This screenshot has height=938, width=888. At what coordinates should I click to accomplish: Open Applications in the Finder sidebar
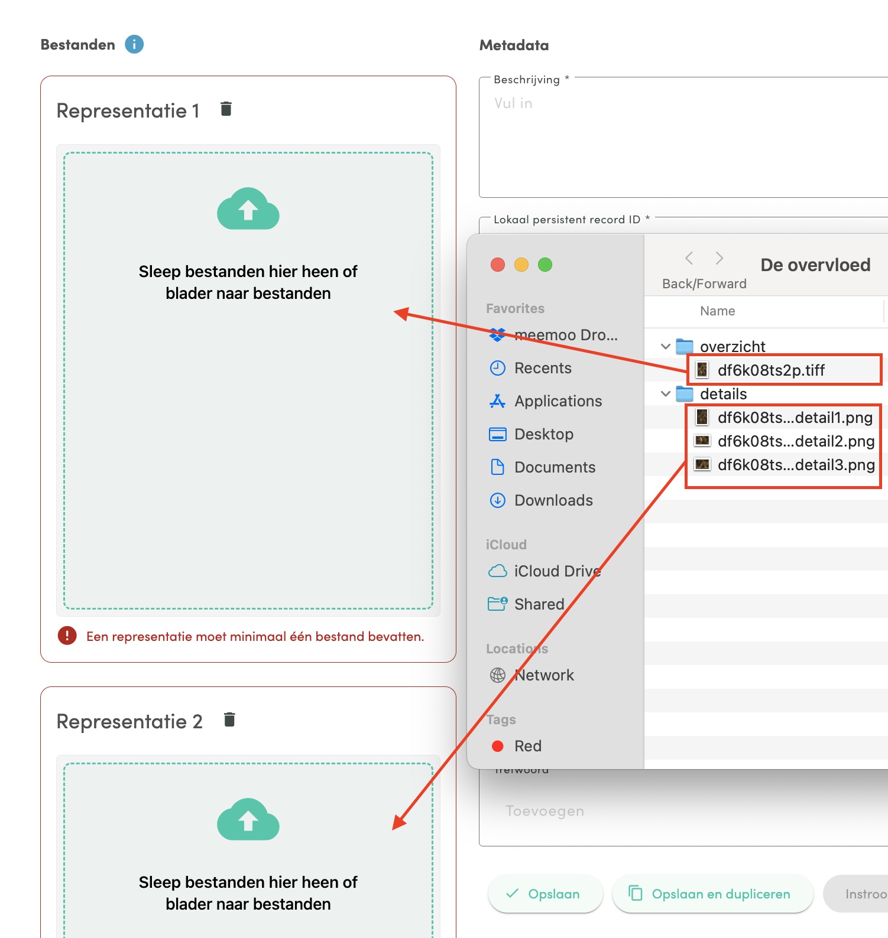(546, 401)
